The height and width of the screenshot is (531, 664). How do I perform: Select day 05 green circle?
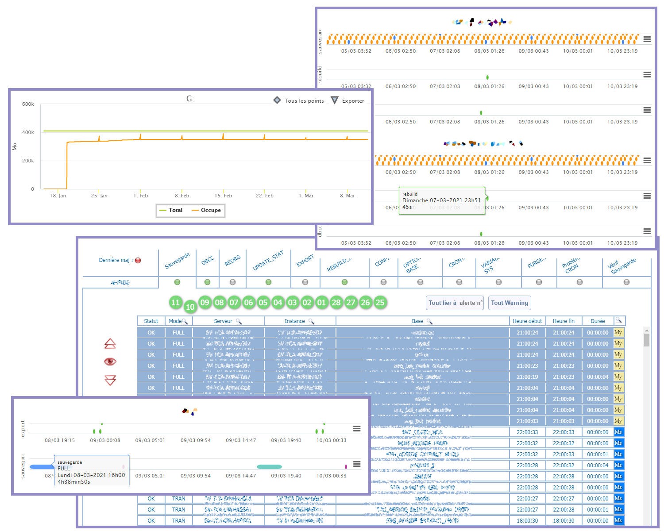[263, 303]
